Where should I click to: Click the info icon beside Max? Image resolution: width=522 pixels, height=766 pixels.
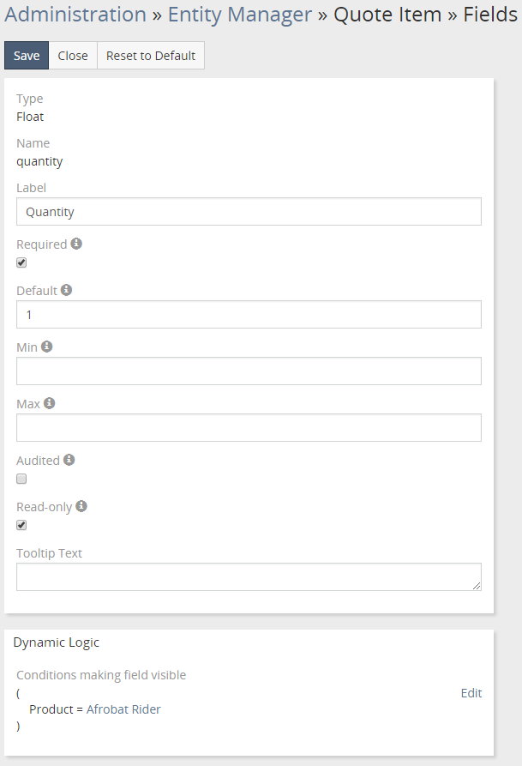(x=50, y=403)
